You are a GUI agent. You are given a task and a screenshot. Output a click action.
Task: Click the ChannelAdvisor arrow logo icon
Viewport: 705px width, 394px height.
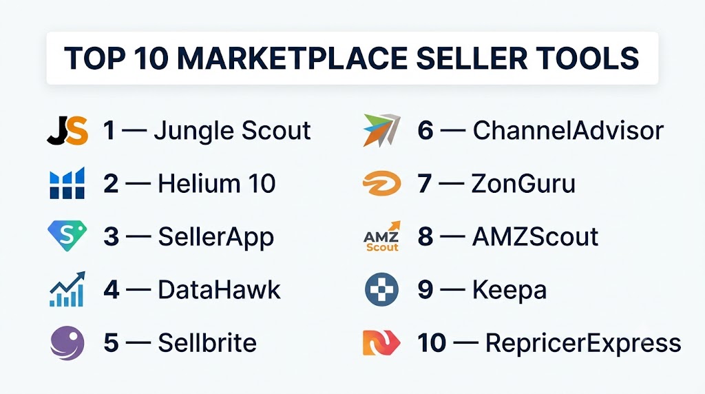click(381, 130)
